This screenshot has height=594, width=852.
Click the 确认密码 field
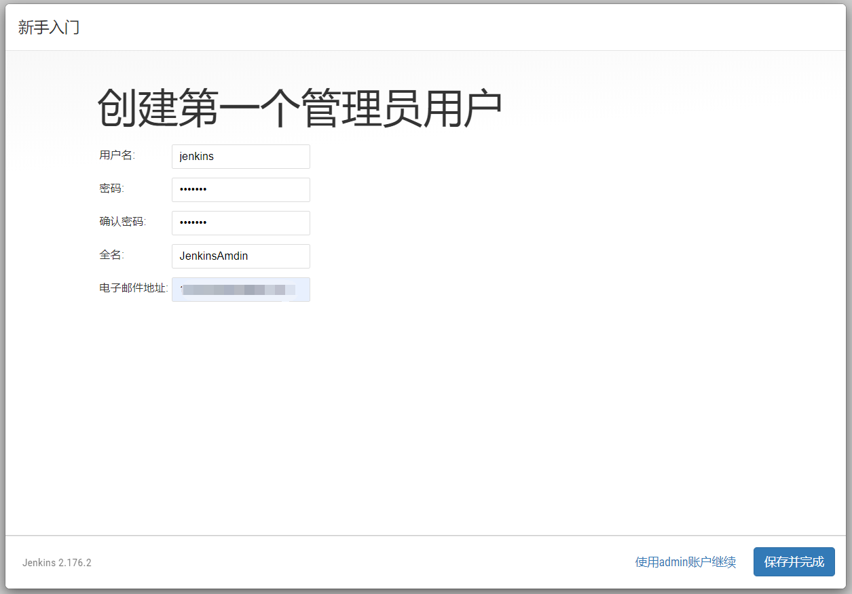click(x=240, y=223)
